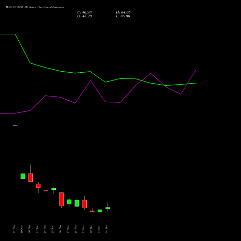241x241 pixels.
Task: Select the green candlestick for 25 Nov
Action: (x=54, y=189)
